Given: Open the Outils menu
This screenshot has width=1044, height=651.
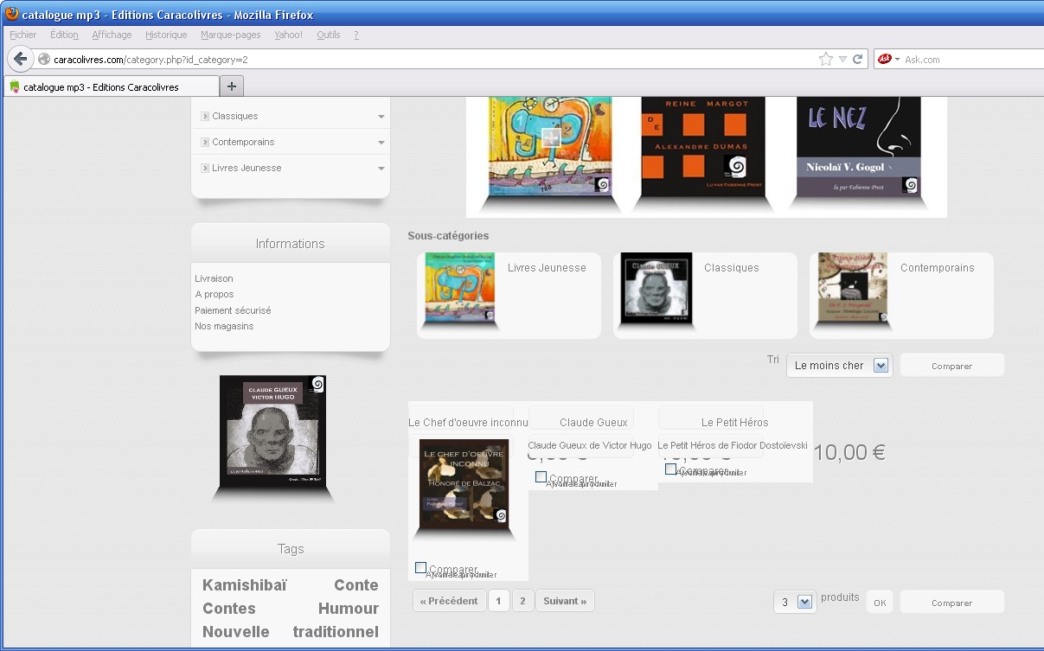Looking at the screenshot, I should coord(329,35).
